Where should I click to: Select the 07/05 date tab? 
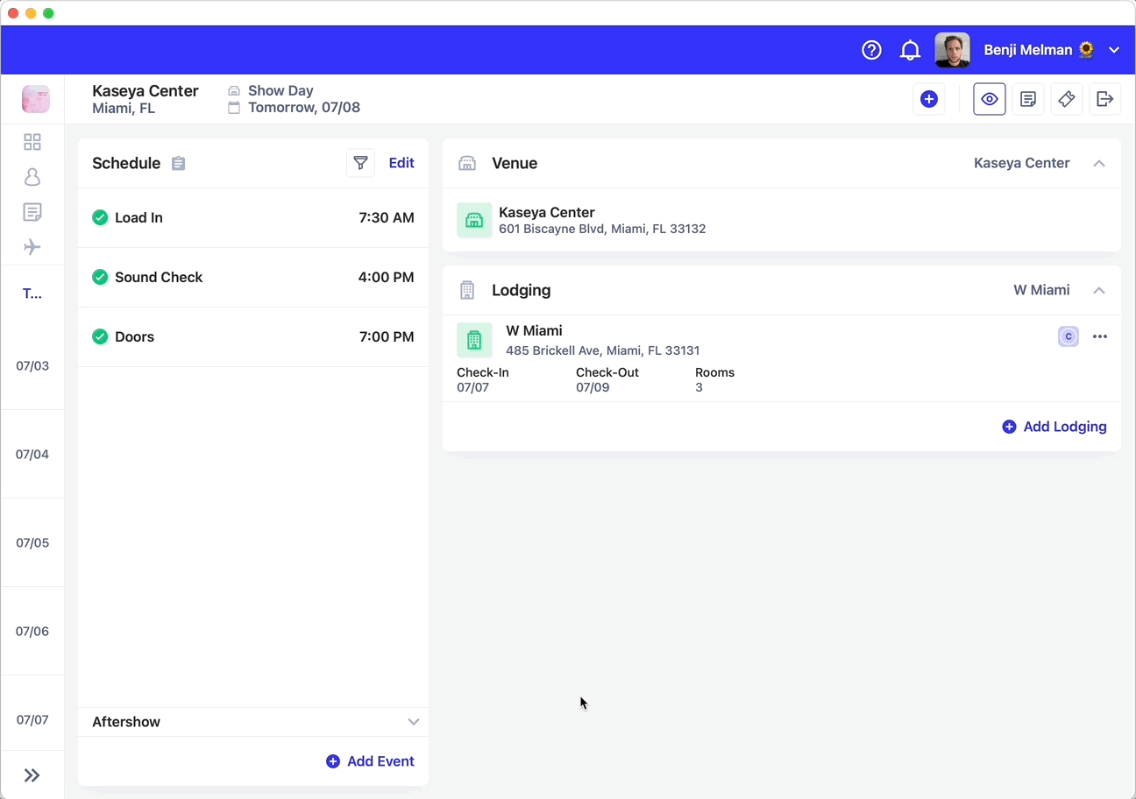pyautogui.click(x=32, y=542)
